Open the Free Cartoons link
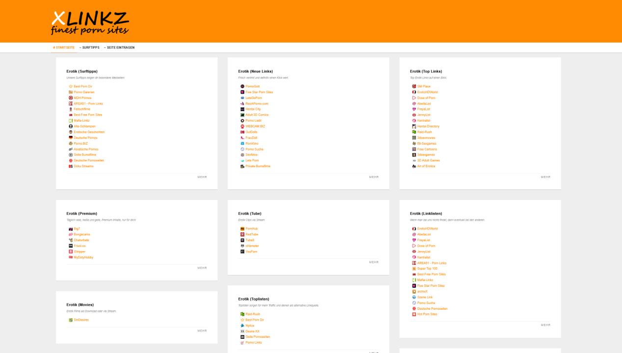This screenshot has height=353, width=622. click(427, 149)
